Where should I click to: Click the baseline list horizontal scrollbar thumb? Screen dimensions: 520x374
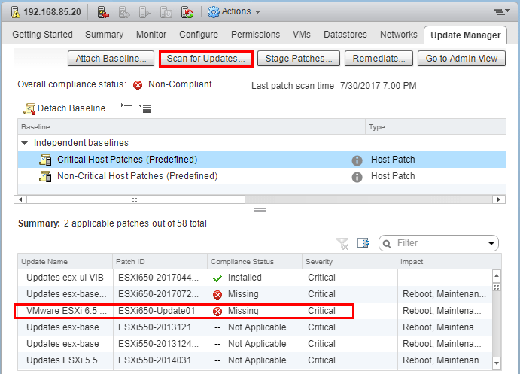point(135,199)
